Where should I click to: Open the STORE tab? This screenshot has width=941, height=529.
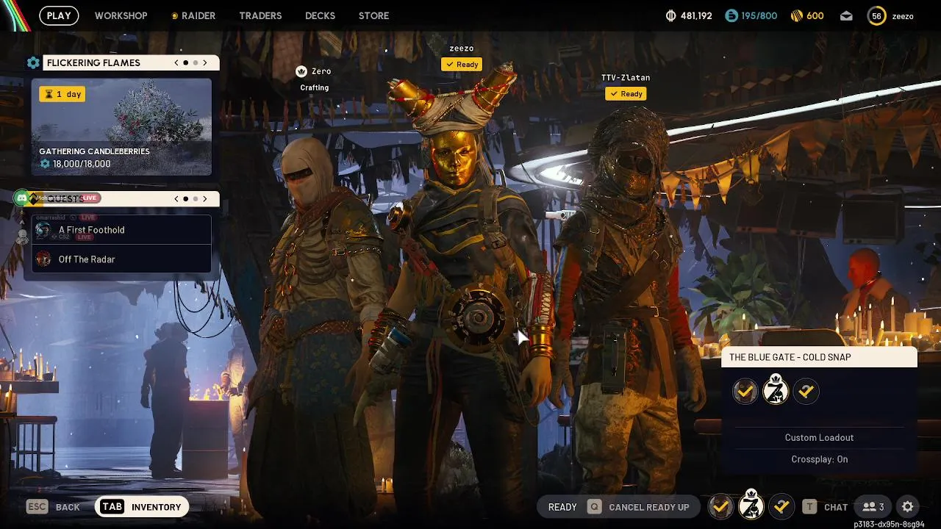373,15
